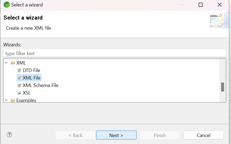Click the wizard filter text field
Screen dimensions: 231x144
point(115,53)
